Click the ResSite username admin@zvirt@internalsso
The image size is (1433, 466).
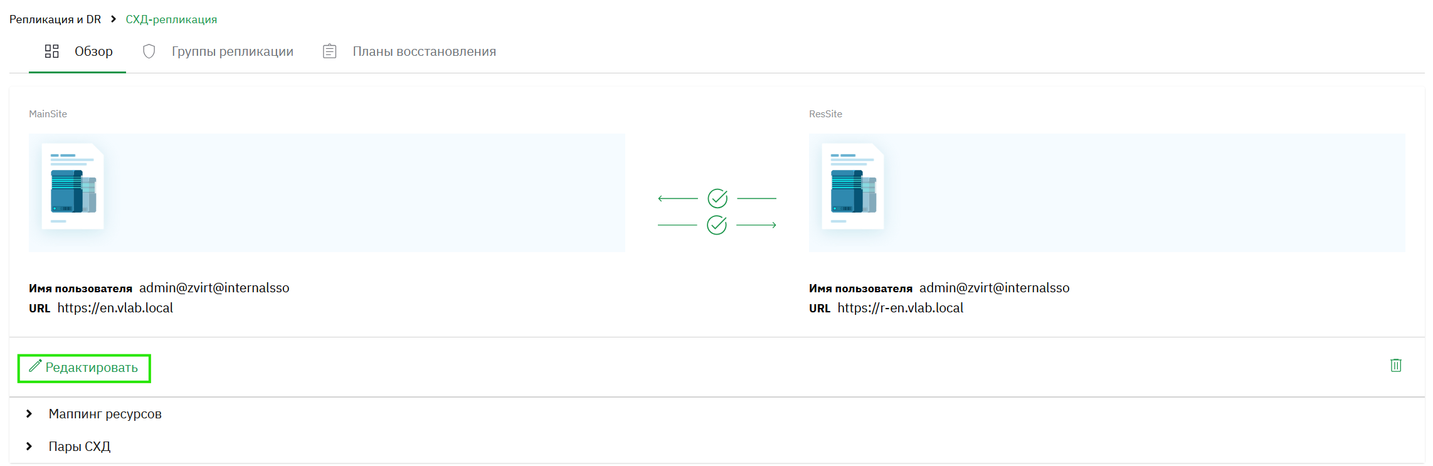tap(995, 288)
